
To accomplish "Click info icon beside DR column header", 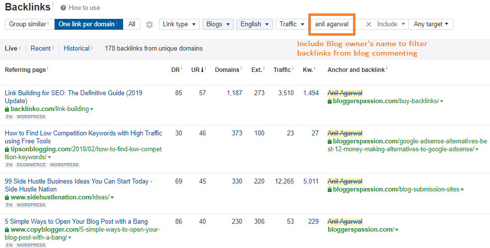I will click(182, 68).
